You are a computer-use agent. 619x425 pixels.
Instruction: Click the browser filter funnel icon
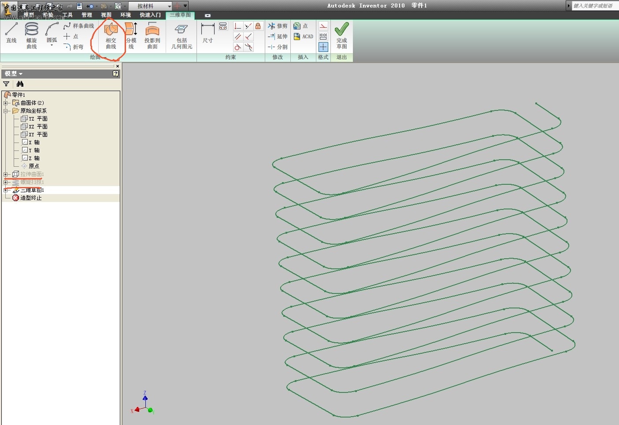click(x=6, y=84)
